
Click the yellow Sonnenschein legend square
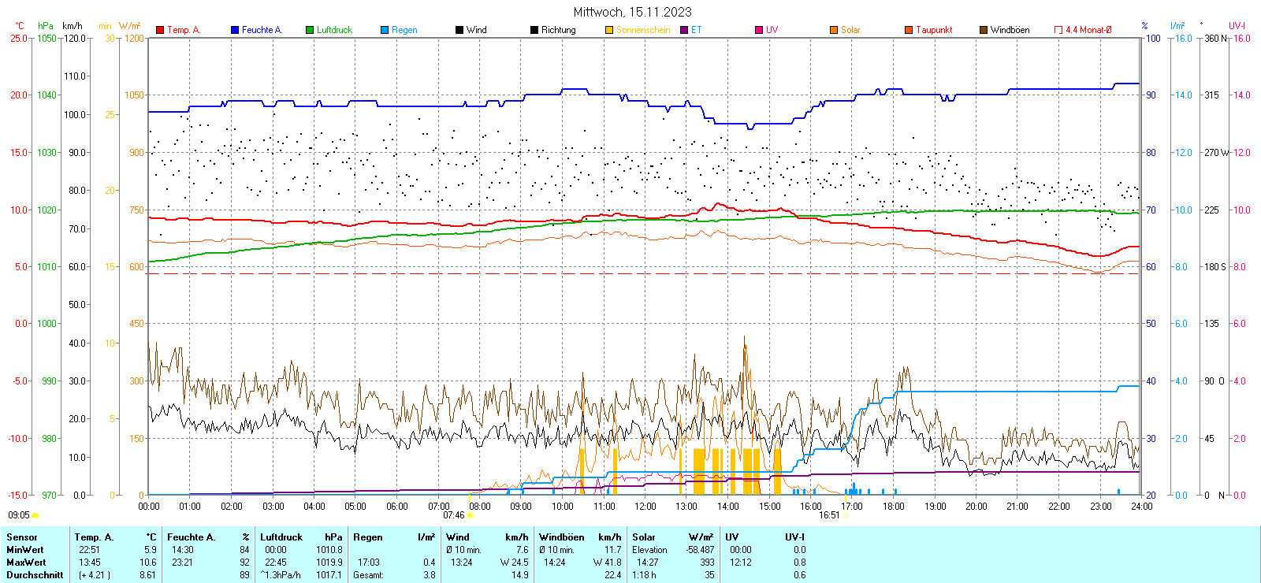pyautogui.click(x=609, y=30)
